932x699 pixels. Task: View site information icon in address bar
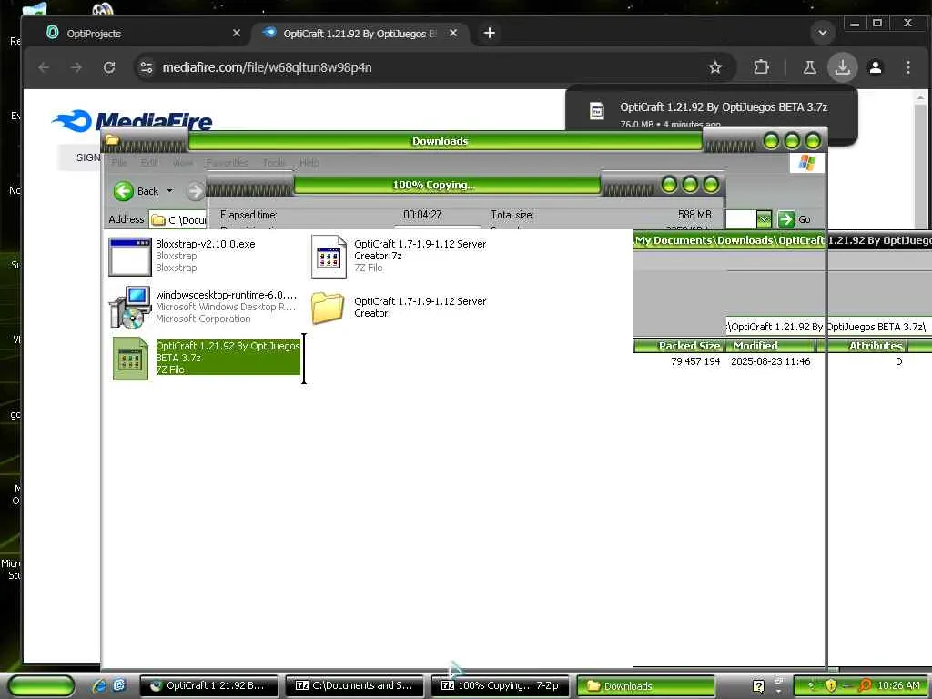click(x=147, y=67)
